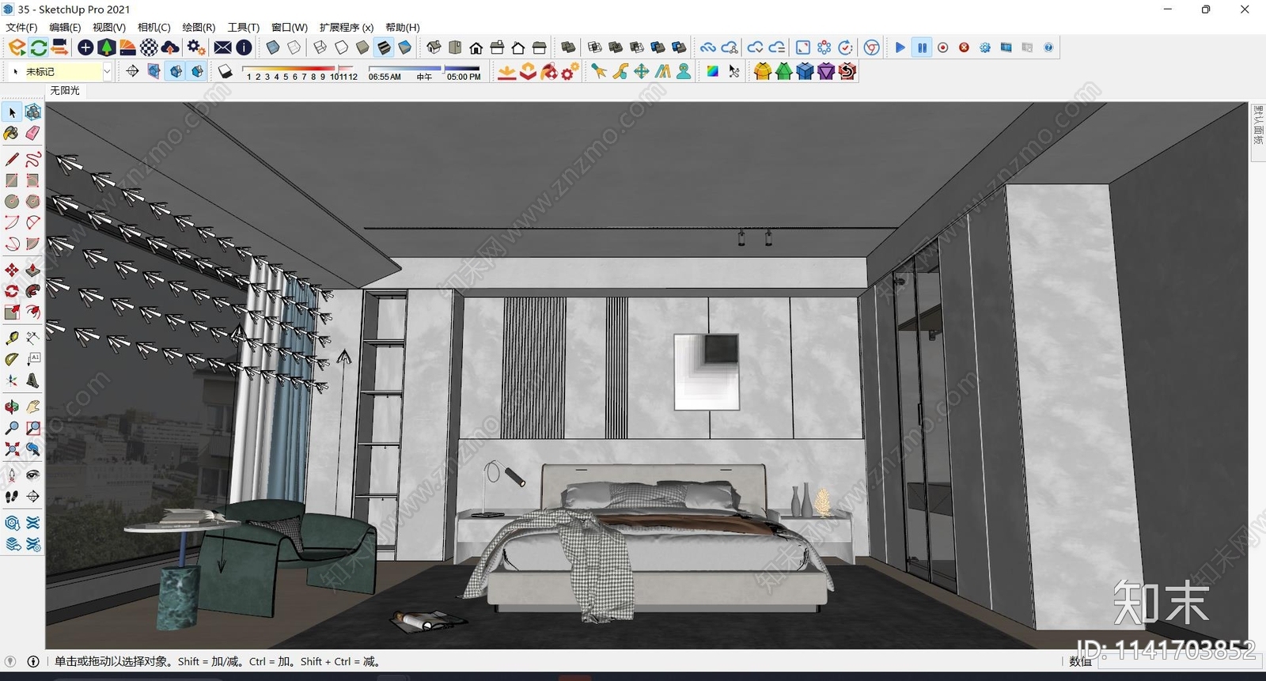Pick the Tape Measure tool
Image resolution: width=1266 pixels, height=681 pixels.
tap(12, 338)
